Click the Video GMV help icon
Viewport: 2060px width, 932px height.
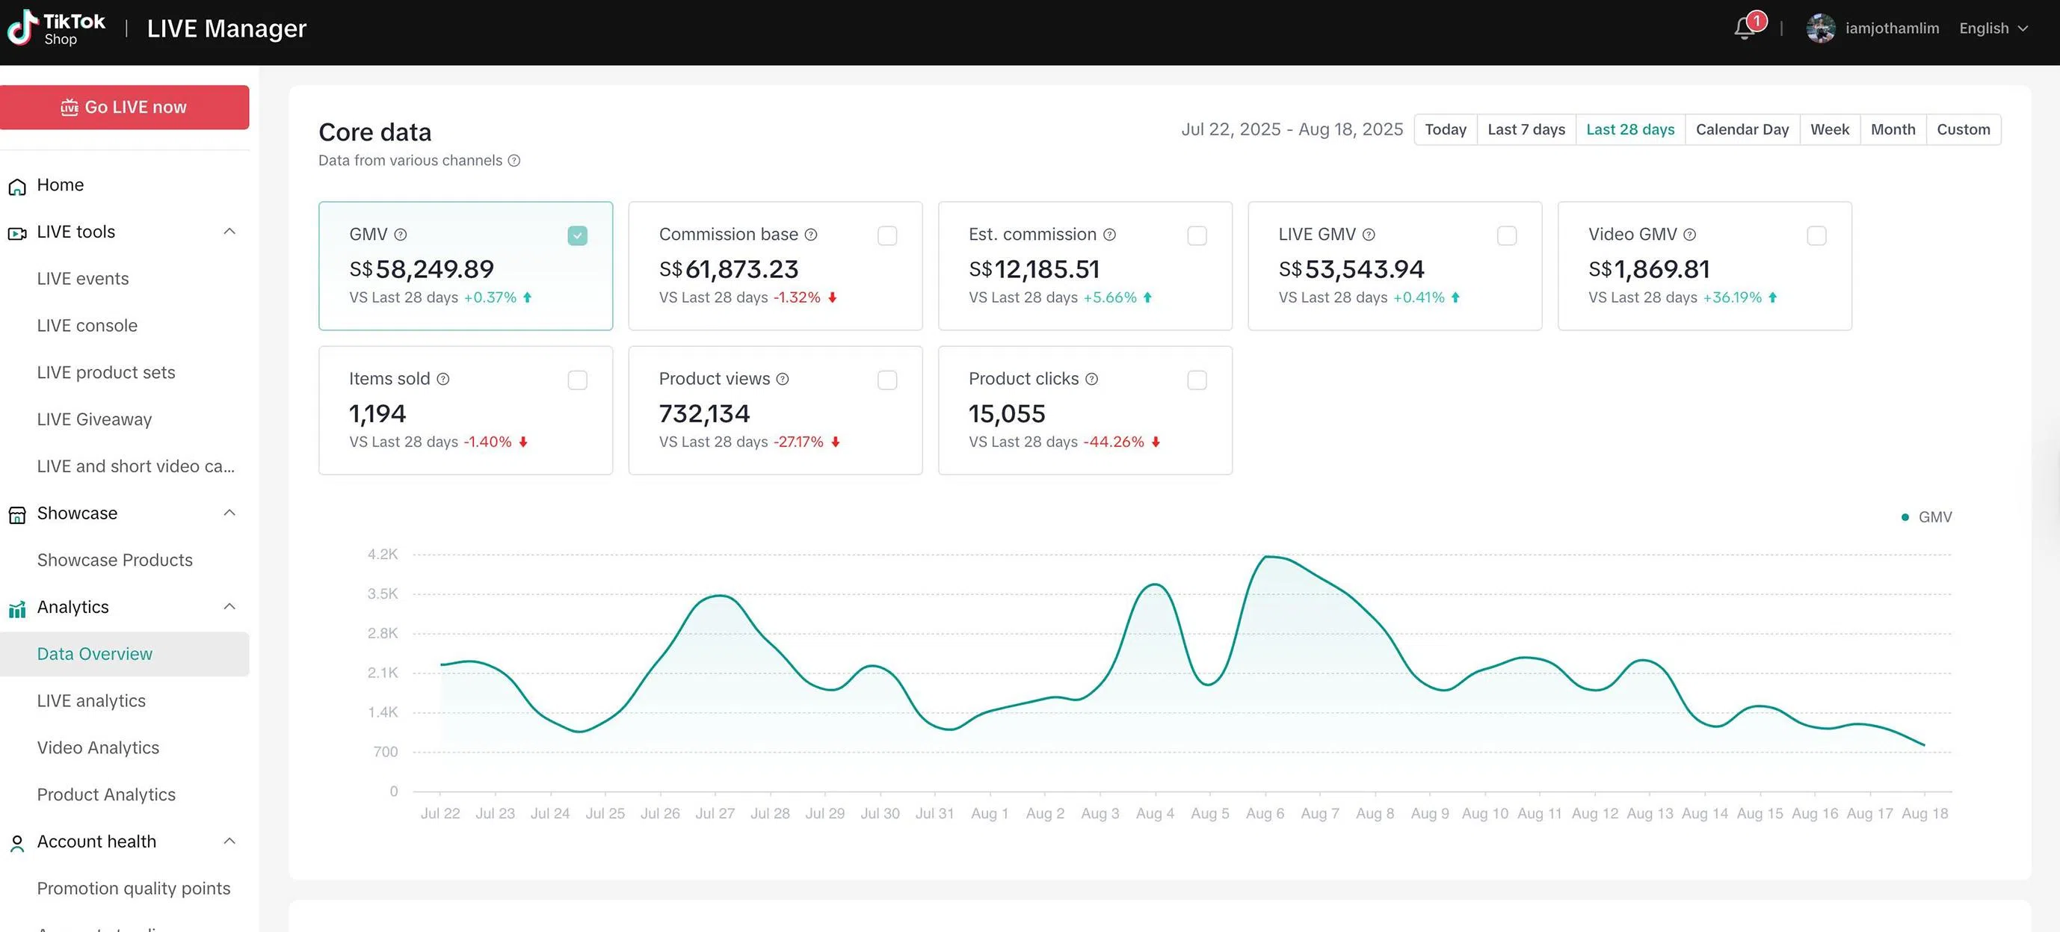pyautogui.click(x=1689, y=235)
